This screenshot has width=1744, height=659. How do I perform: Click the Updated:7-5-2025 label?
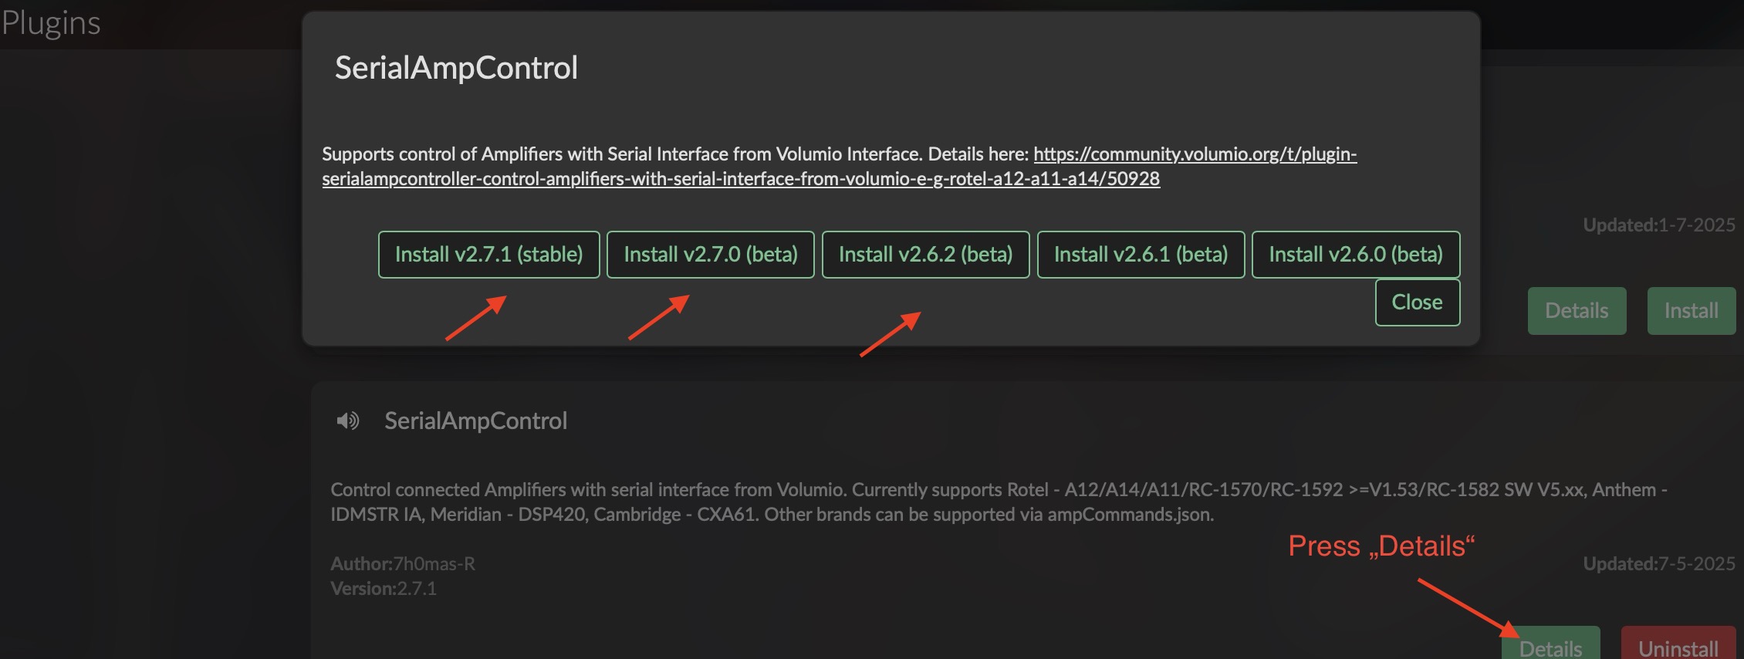[1659, 564]
